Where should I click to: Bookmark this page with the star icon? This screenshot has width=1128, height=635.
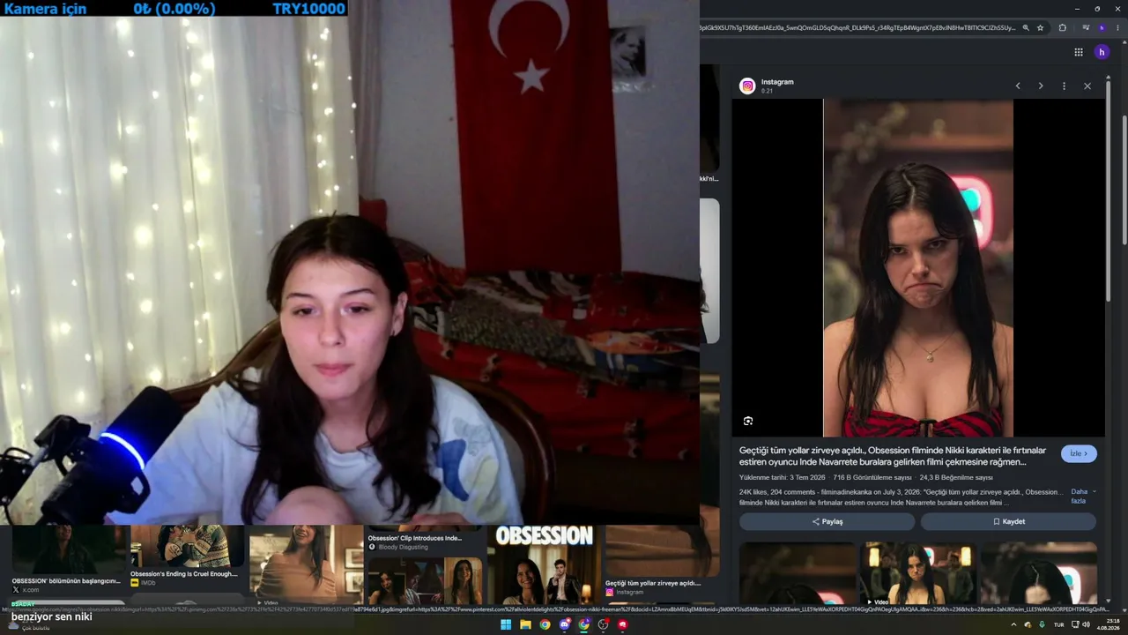pyautogui.click(x=1041, y=28)
